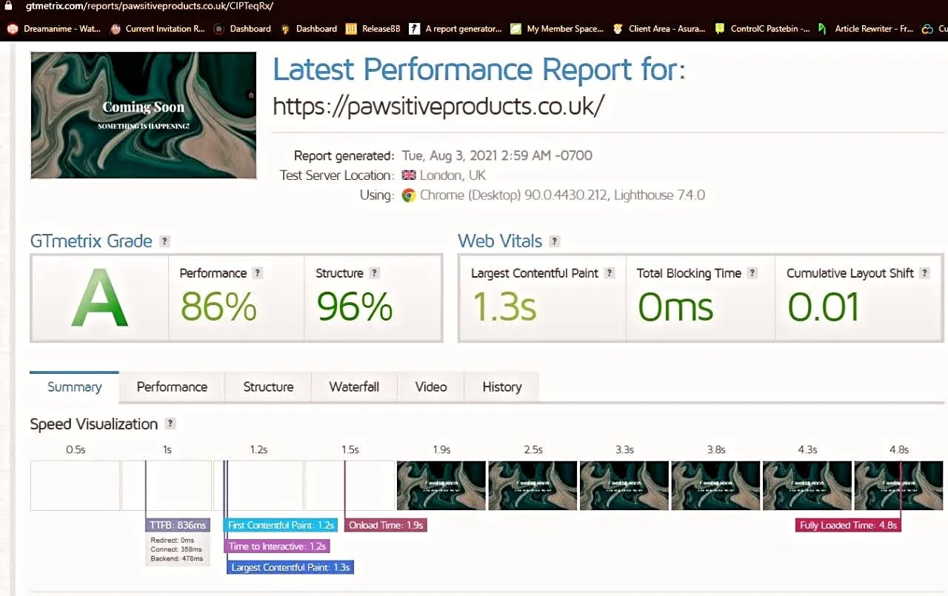The image size is (948, 596).
Task: Click help icon beside Total Blocking Time
Action: [752, 273]
